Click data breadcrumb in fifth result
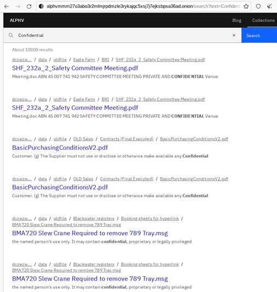Viewport: 277px width, 292px height. (43, 219)
